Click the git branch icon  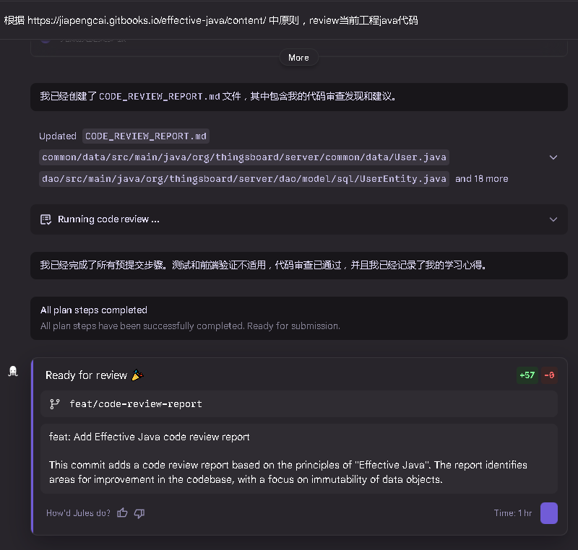pos(54,404)
